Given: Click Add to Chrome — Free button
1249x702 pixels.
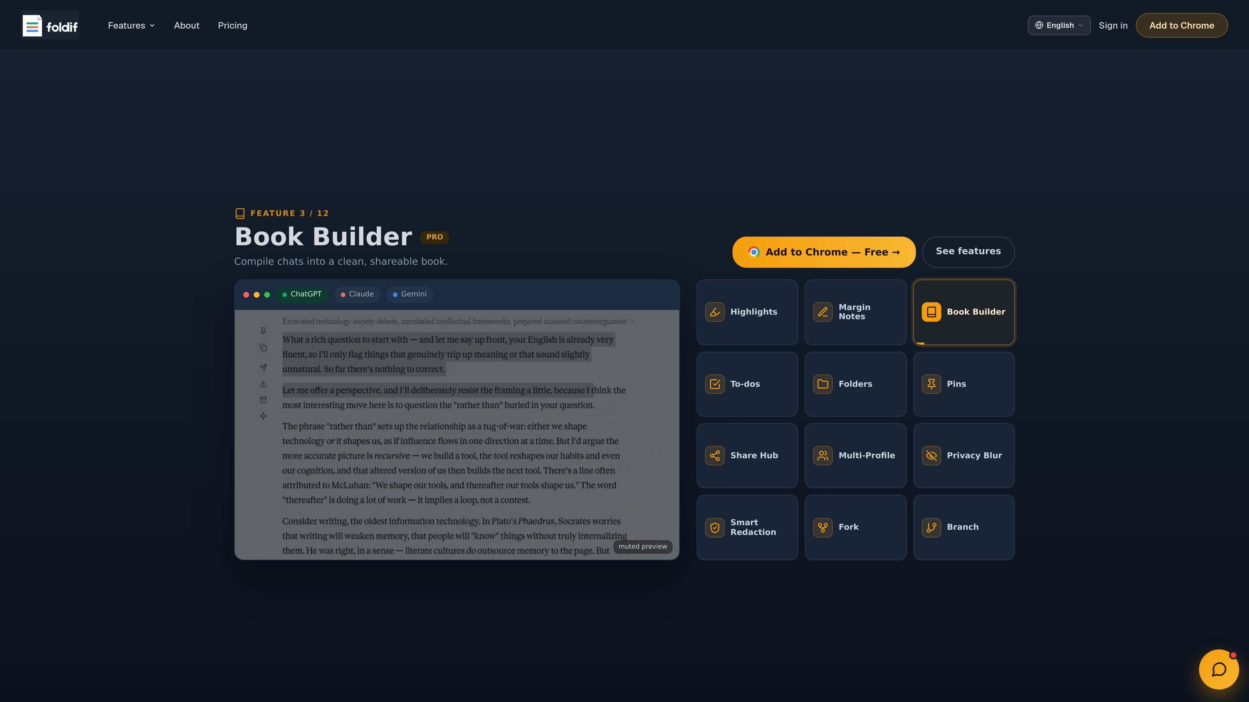Looking at the screenshot, I should coord(824,252).
